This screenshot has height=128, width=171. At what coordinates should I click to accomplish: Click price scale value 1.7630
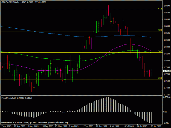[167, 81]
